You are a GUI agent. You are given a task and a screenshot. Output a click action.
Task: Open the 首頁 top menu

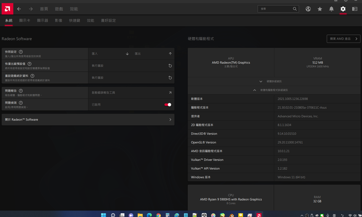(44, 9)
